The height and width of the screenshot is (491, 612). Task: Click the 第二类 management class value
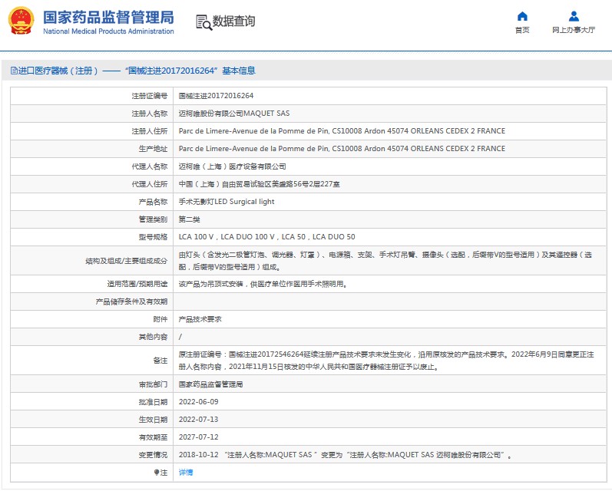click(190, 219)
